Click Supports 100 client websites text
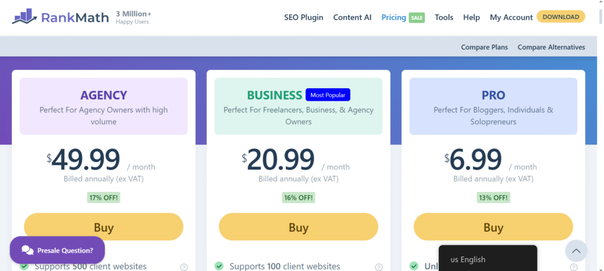The image size is (604, 271). (285, 266)
